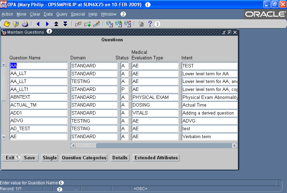Click the List of Values toolbar icon
287x193 pixels.
[141, 24]
